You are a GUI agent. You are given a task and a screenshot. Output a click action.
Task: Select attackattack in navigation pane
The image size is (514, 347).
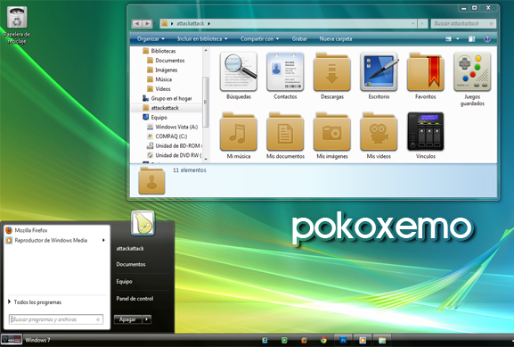[x=165, y=108]
